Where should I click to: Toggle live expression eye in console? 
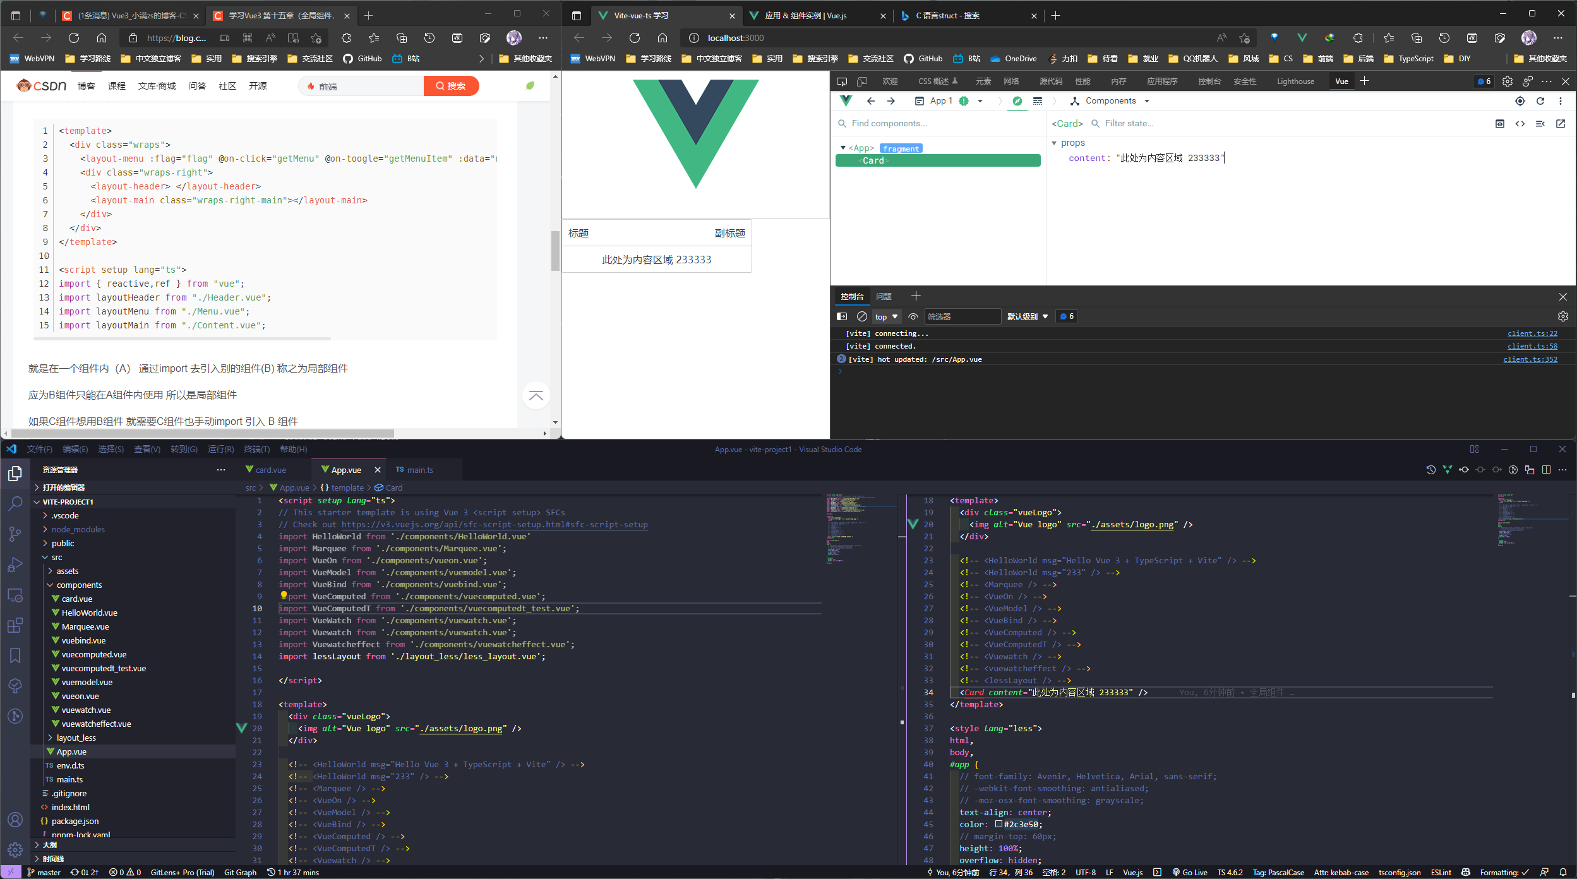[x=913, y=316]
